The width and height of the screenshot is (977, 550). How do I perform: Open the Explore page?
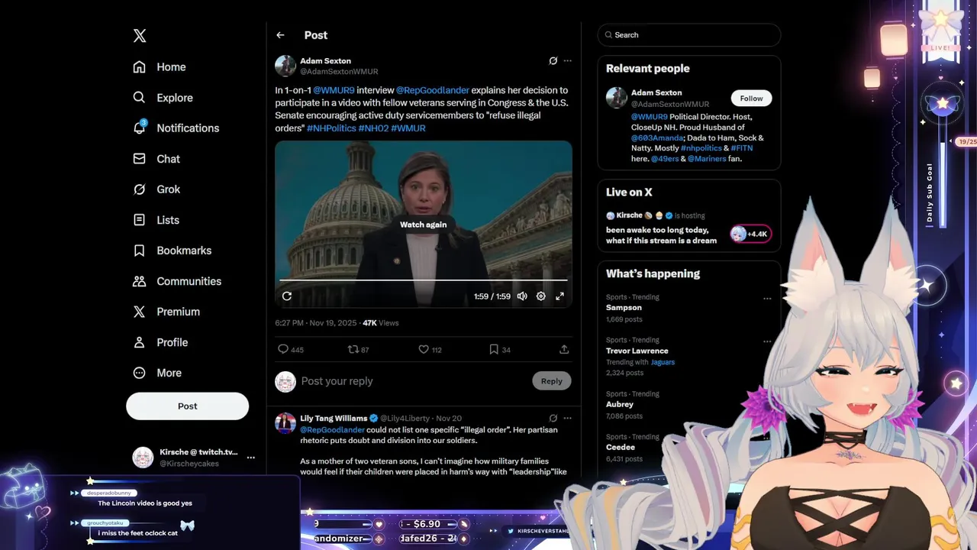[163, 98]
